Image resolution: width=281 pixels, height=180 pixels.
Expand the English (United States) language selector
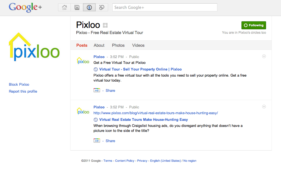[165, 161]
